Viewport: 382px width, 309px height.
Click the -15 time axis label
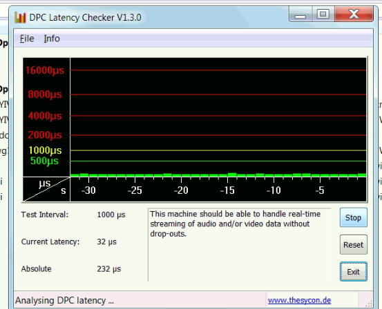pos(227,190)
